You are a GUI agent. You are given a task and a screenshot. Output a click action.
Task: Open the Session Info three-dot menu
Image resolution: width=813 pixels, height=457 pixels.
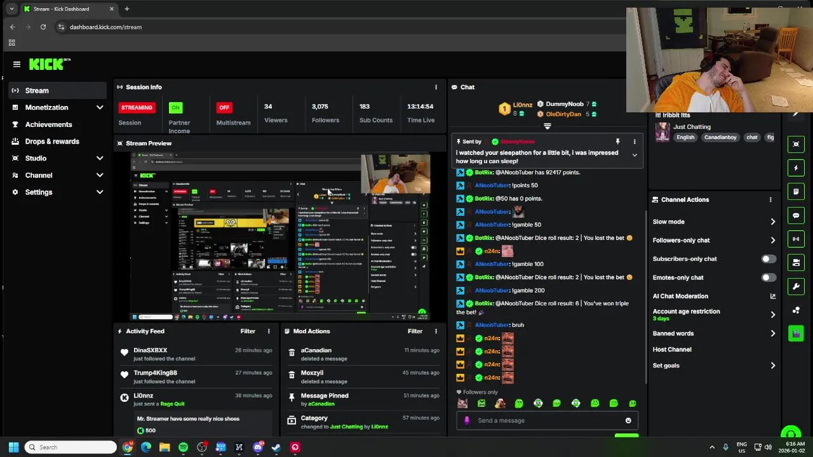tap(436, 87)
